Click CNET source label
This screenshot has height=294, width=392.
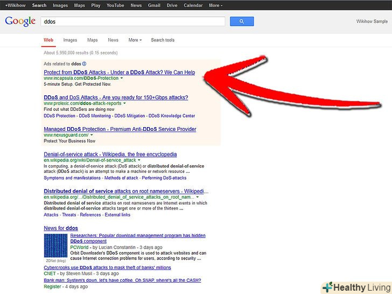click(50, 274)
